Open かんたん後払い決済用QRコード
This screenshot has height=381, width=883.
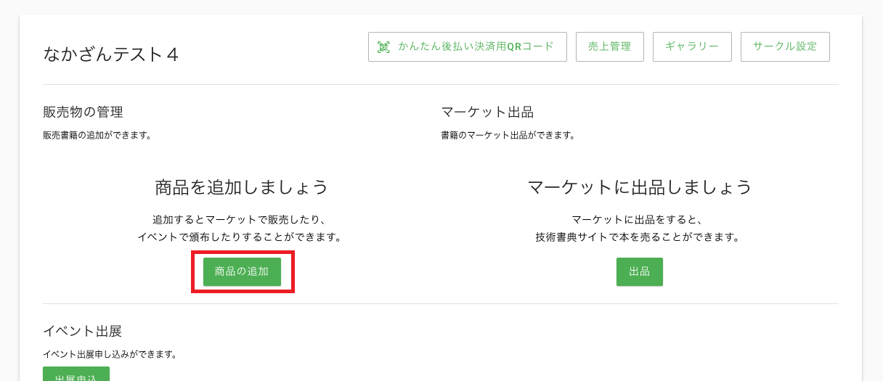coord(467,46)
